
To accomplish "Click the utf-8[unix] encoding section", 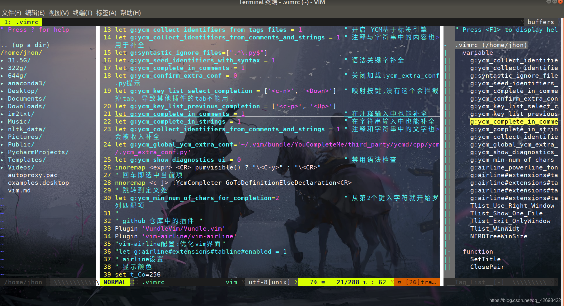I will 269,282.
